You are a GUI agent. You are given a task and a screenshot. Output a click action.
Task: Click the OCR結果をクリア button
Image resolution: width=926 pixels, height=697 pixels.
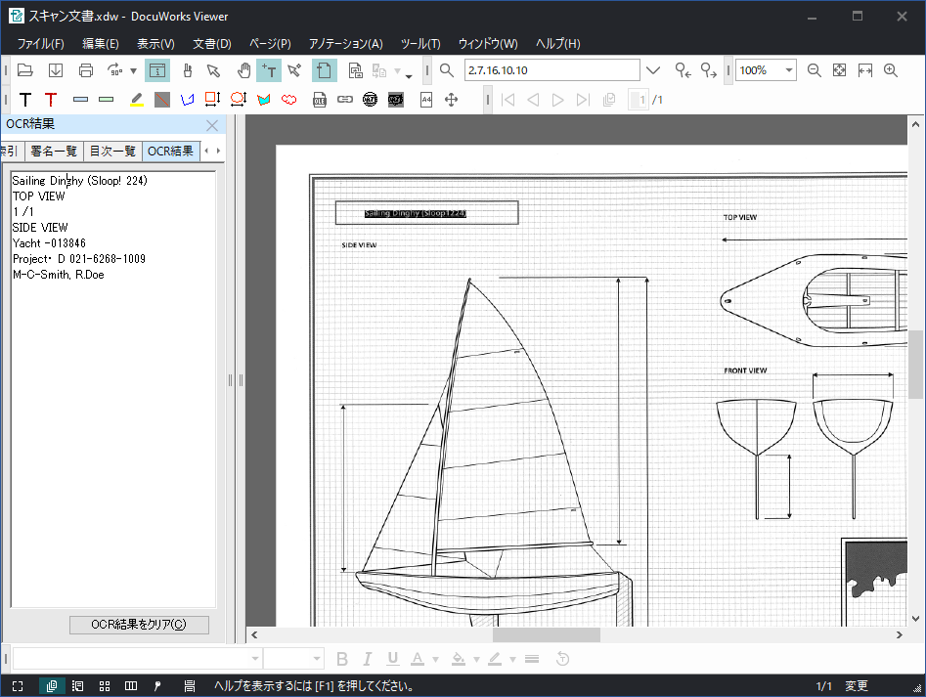[139, 625]
